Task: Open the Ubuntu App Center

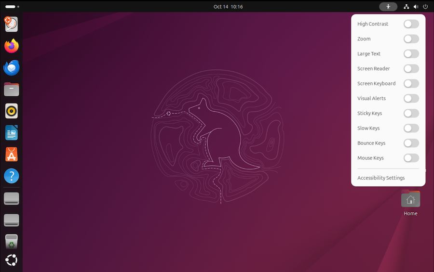Action: point(12,154)
